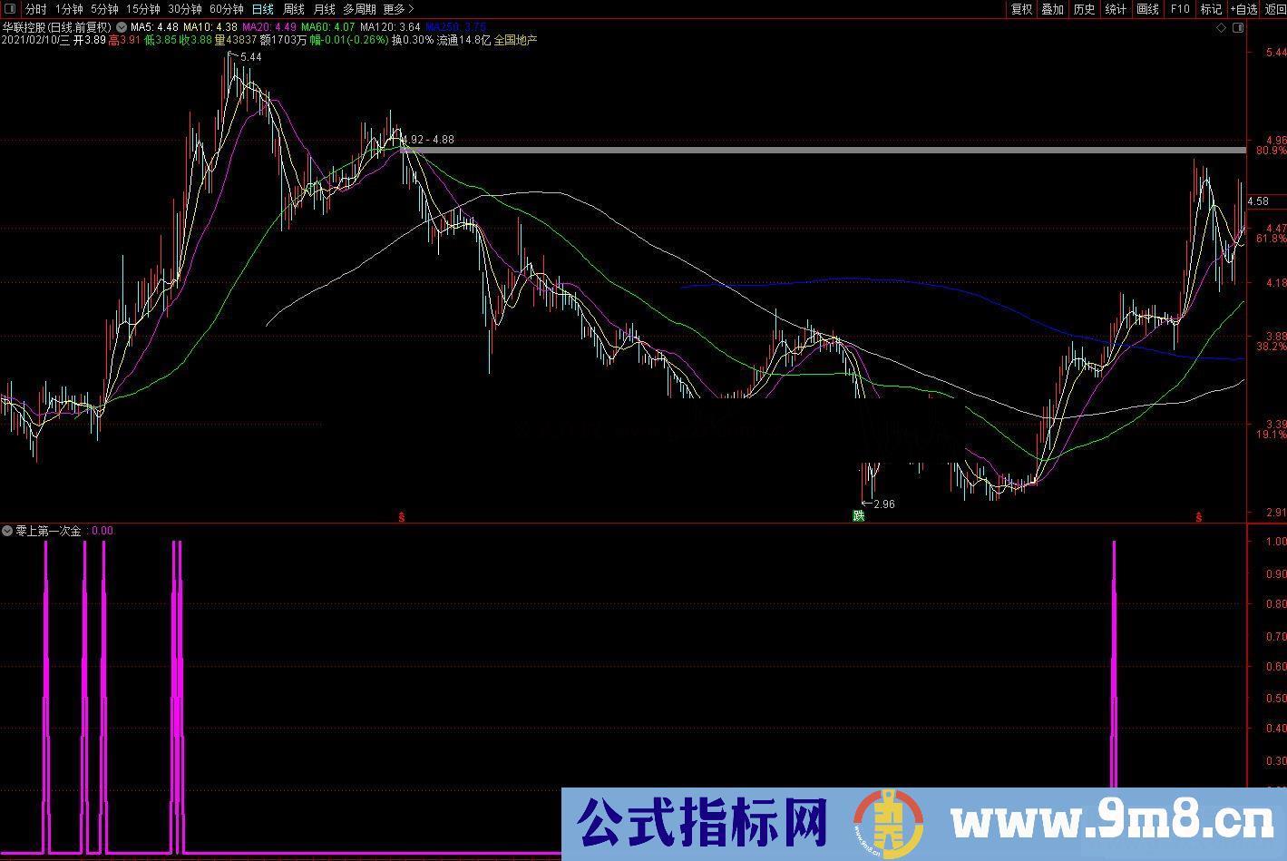The height and width of the screenshot is (861, 1287).
Task: Open the 更多 periods menu
Action: (393, 8)
